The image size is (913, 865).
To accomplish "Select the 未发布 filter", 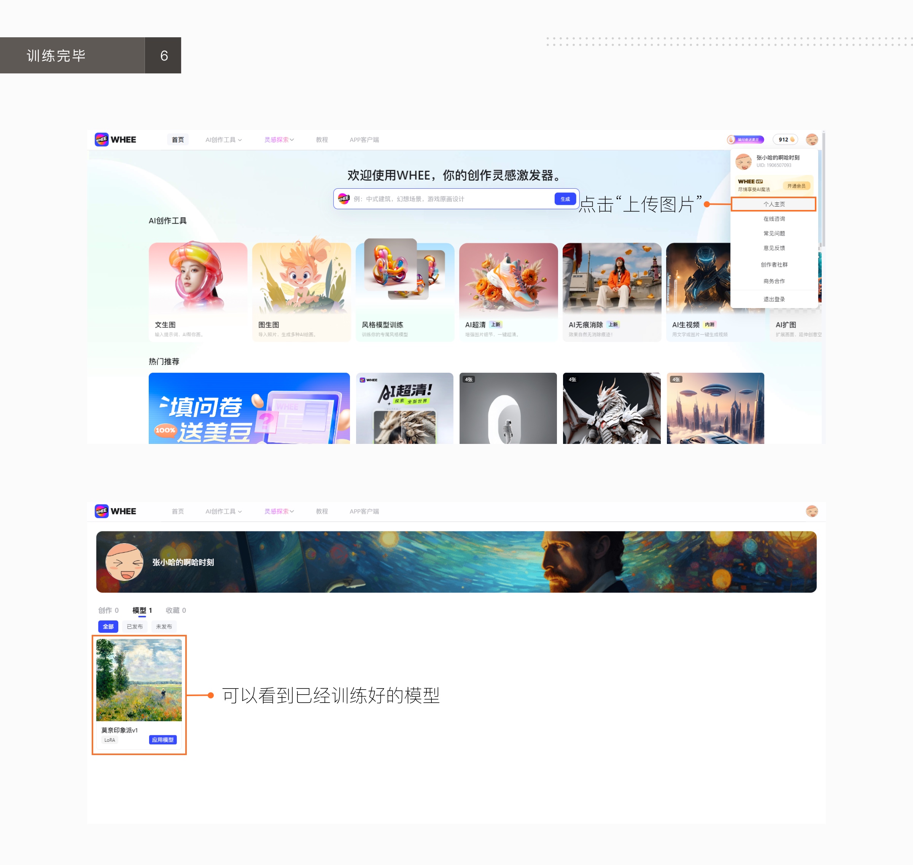I will click(x=164, y=626).
